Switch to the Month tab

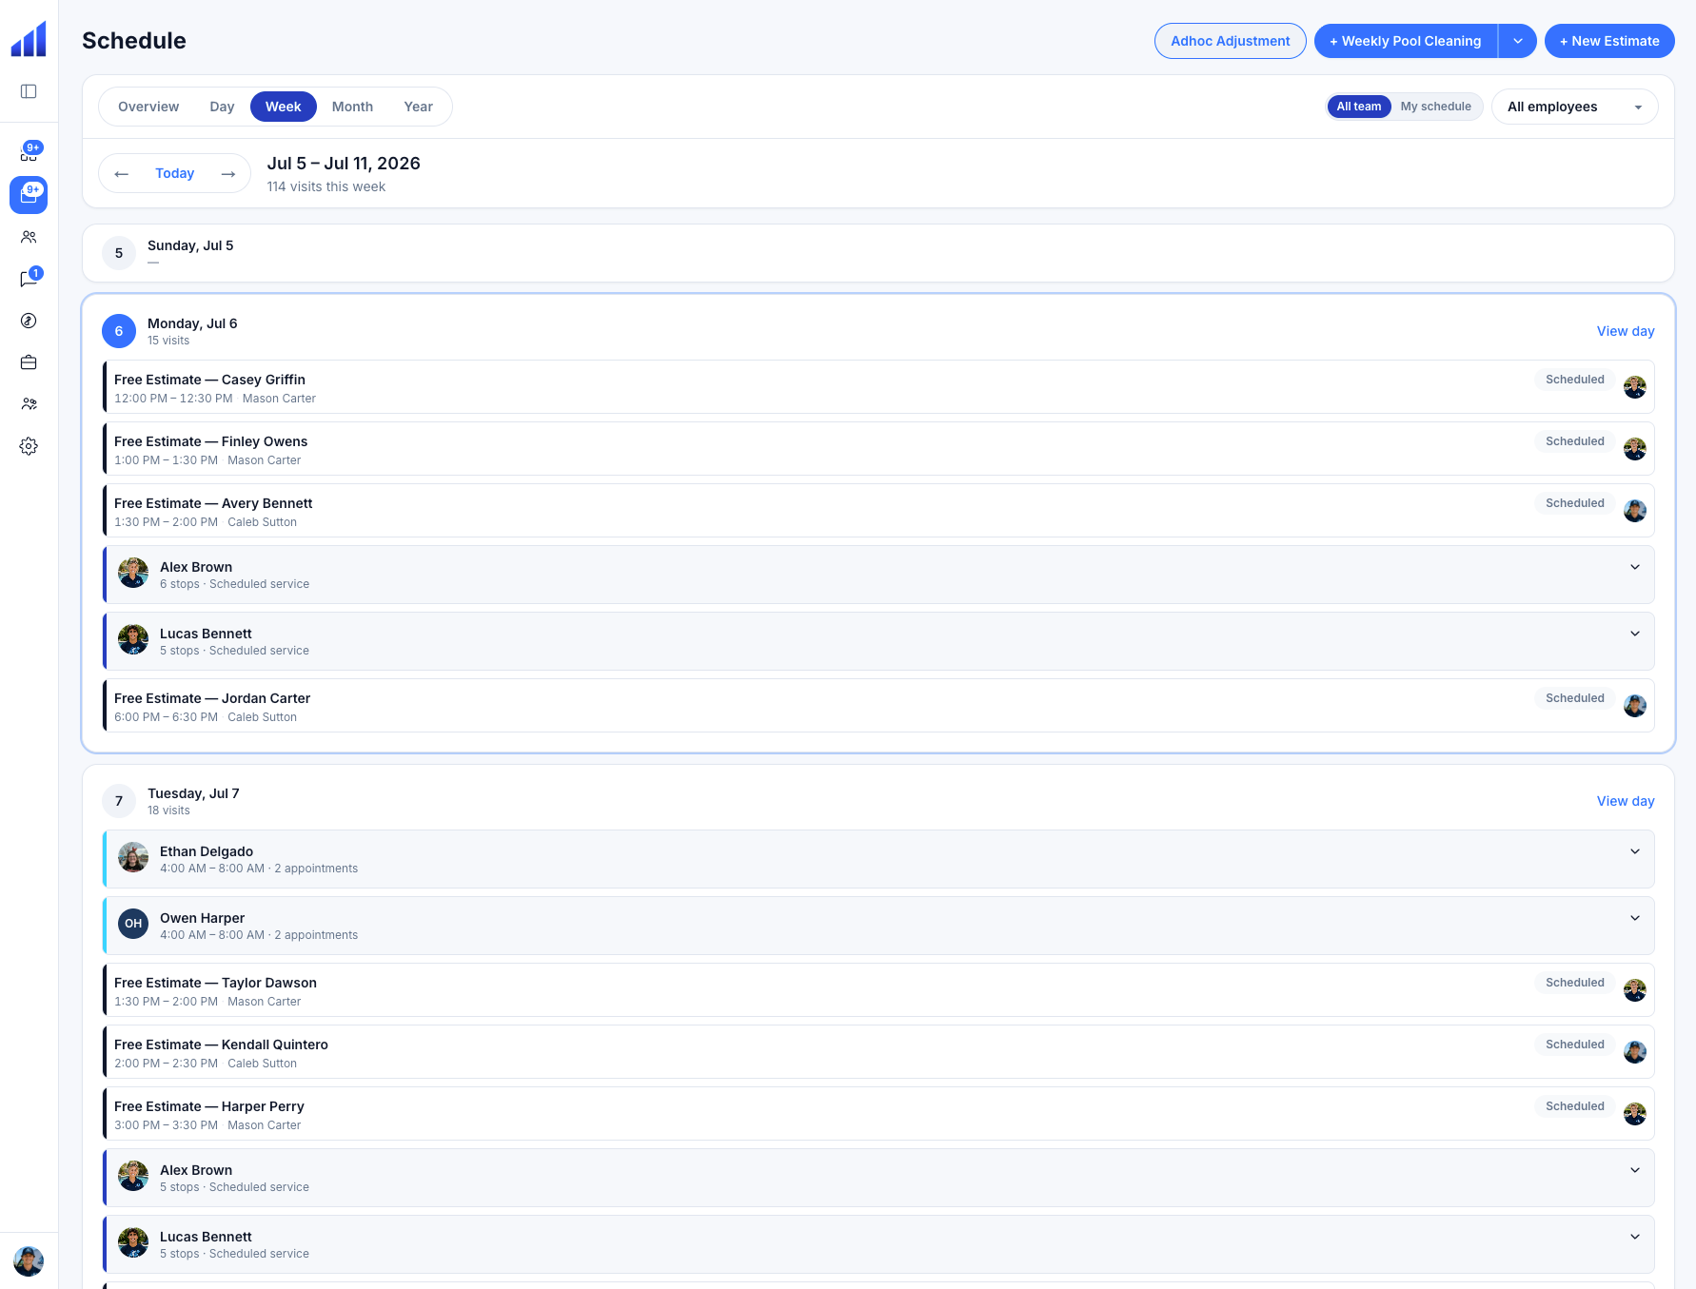[x=352, y=107]
